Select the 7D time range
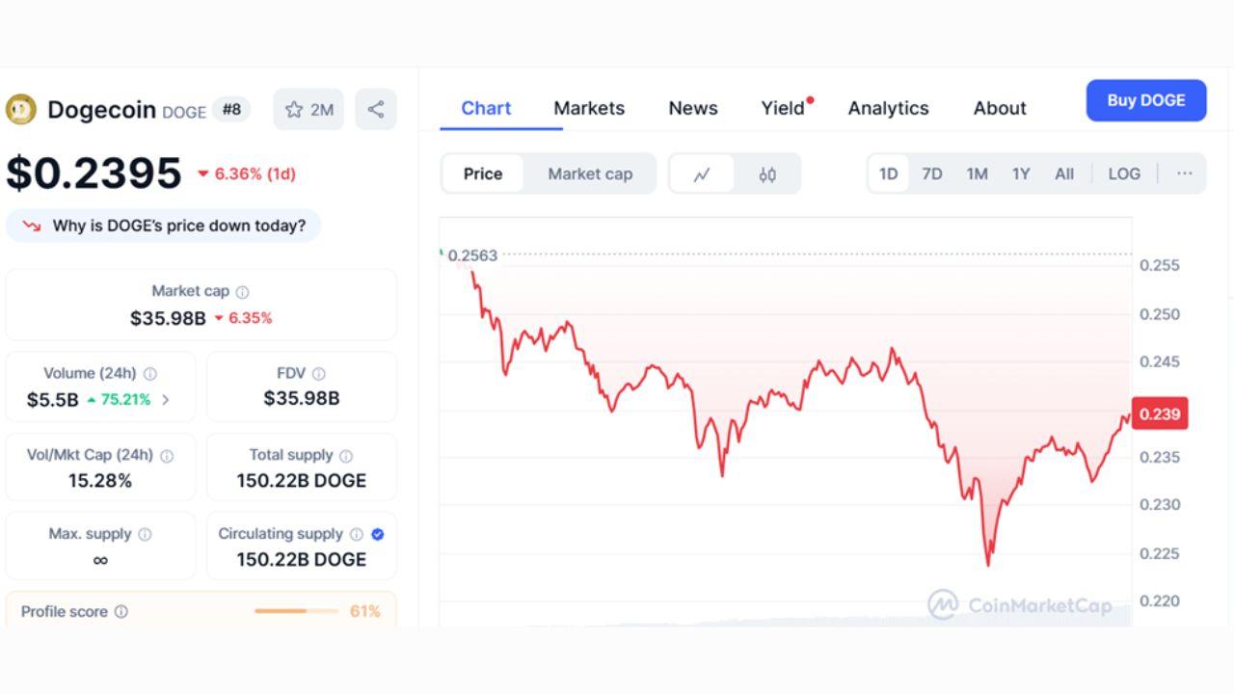The width and height of the screenshot is (1234, 694). [932, 174]
